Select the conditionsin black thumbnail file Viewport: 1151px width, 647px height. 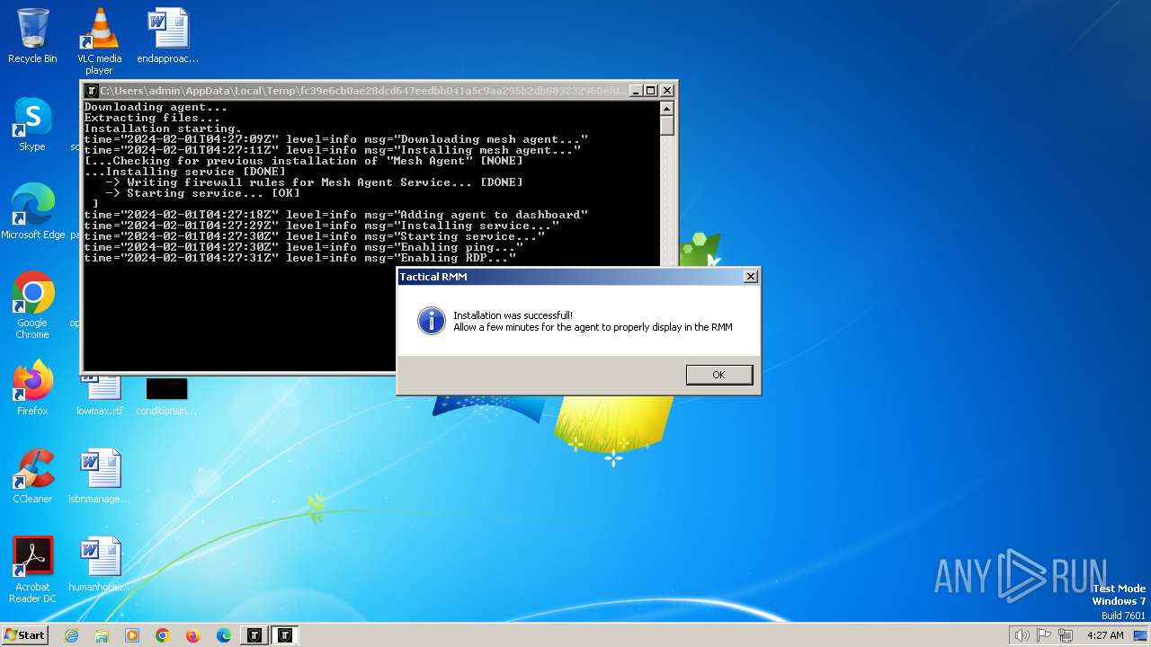pyautogui.click(x=166, y=396)
